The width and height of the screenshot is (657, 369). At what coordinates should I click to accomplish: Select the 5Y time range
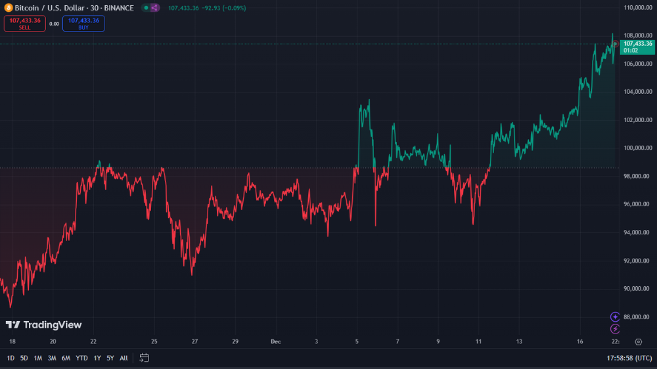110,358
